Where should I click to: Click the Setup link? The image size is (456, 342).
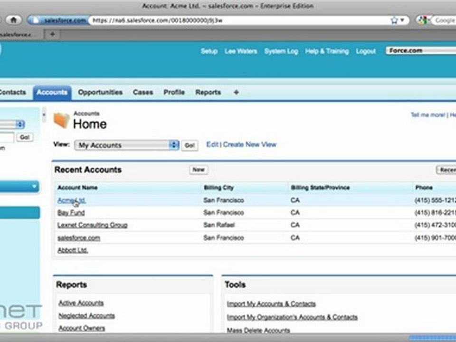209,51
